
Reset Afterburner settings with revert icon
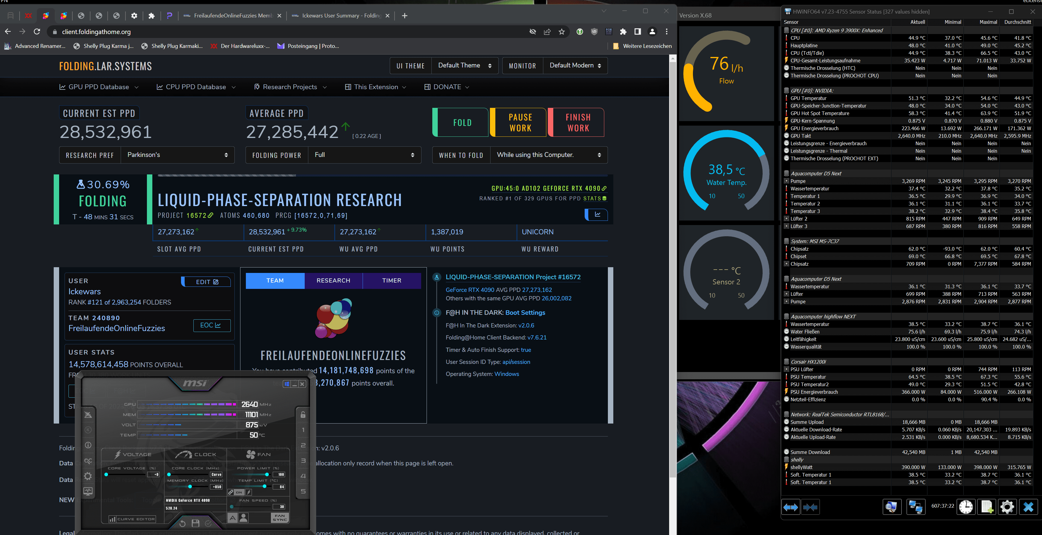tap(183, 523)
